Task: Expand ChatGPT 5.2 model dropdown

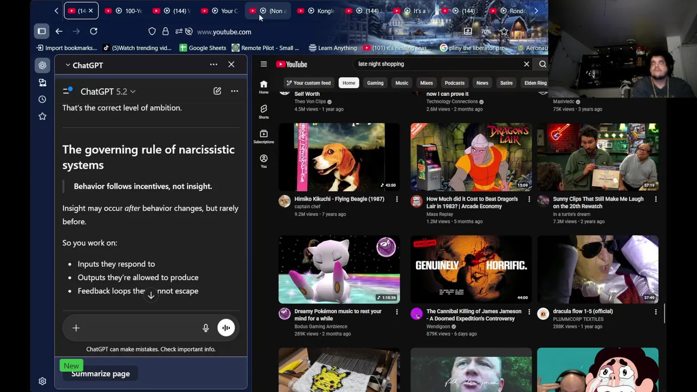Action: pos(108,91)
